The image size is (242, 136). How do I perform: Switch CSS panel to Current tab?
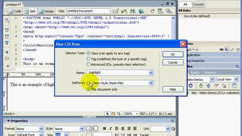[198, 5]
